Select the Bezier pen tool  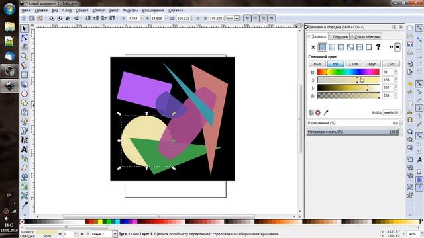point(25,131)
